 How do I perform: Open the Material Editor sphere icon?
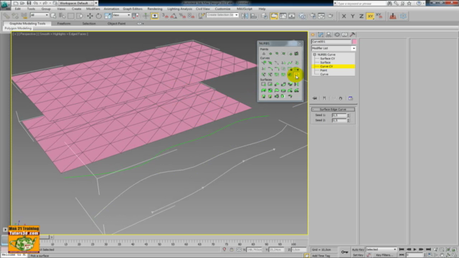point(302,16)
